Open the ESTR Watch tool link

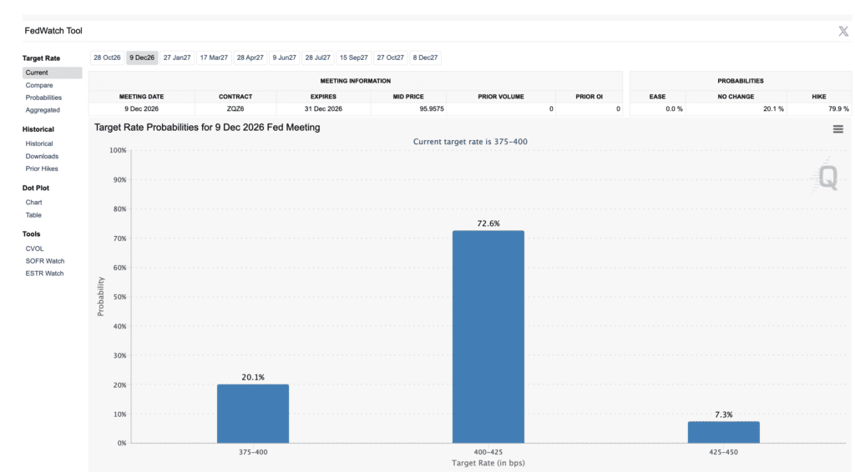[45, 274]
